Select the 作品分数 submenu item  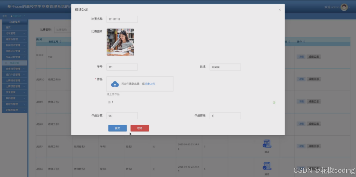(x=15, y=63)
